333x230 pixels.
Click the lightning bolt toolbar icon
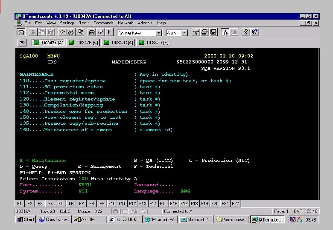62,32
